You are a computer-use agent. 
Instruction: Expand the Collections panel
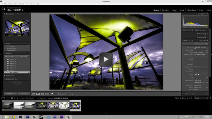[x=5, y=75]
